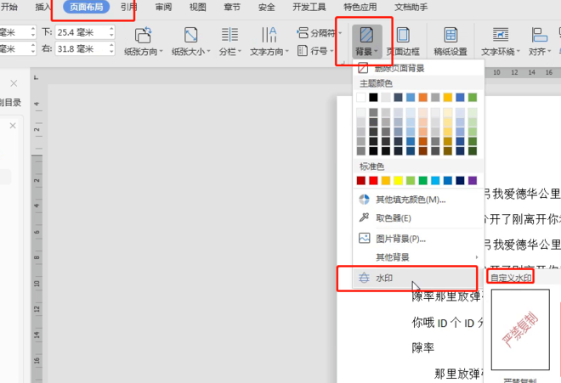This screenshot has width=561, height=383.
Task: Increase the bottom margin with the up stepper
Action: click(x=111, y=29)
